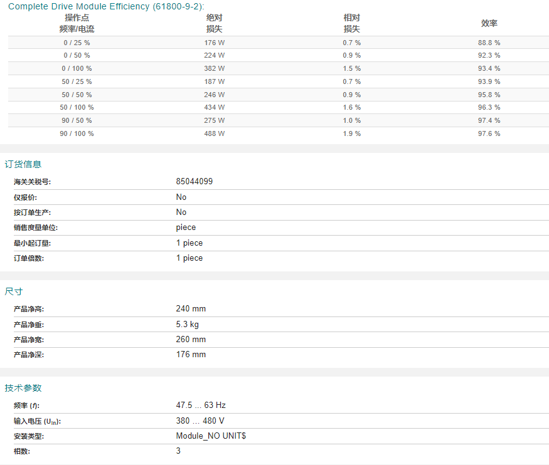Click the input voltage value 380 ... 480 V

point(200,421)
